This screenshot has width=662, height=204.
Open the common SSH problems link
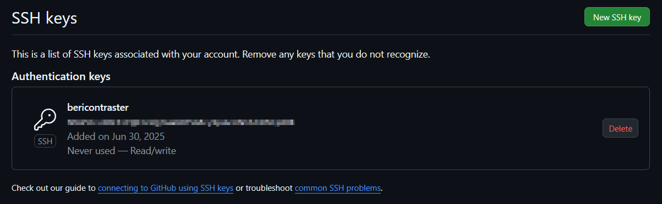[338, 188]
